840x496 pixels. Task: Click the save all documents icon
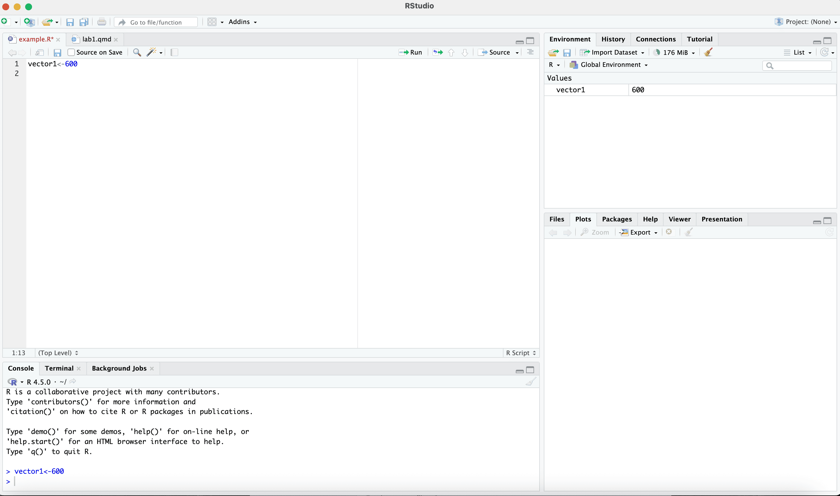click(83, 22)
